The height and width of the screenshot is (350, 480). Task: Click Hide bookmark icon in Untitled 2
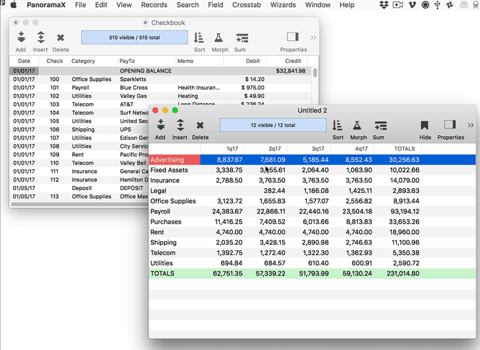(x=424, y=125)
